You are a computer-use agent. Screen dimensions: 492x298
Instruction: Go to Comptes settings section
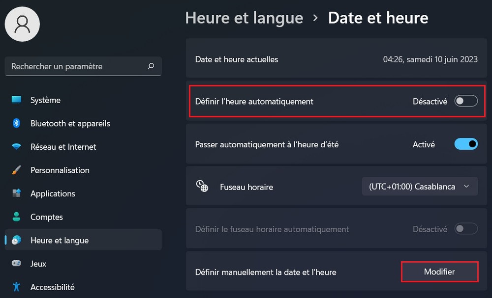47,217
